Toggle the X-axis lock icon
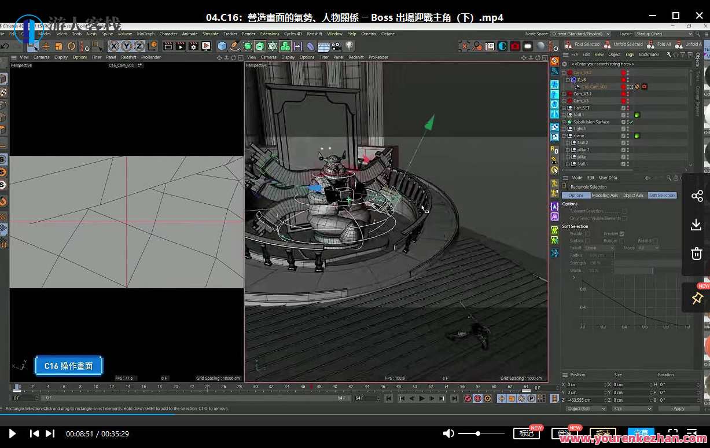Image resolution: width=710 pixels, height=448 pixels. coord(113,46)
